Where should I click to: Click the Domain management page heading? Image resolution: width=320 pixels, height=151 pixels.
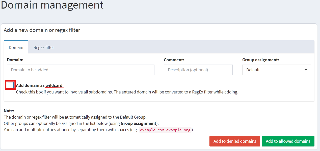(52, 5)
